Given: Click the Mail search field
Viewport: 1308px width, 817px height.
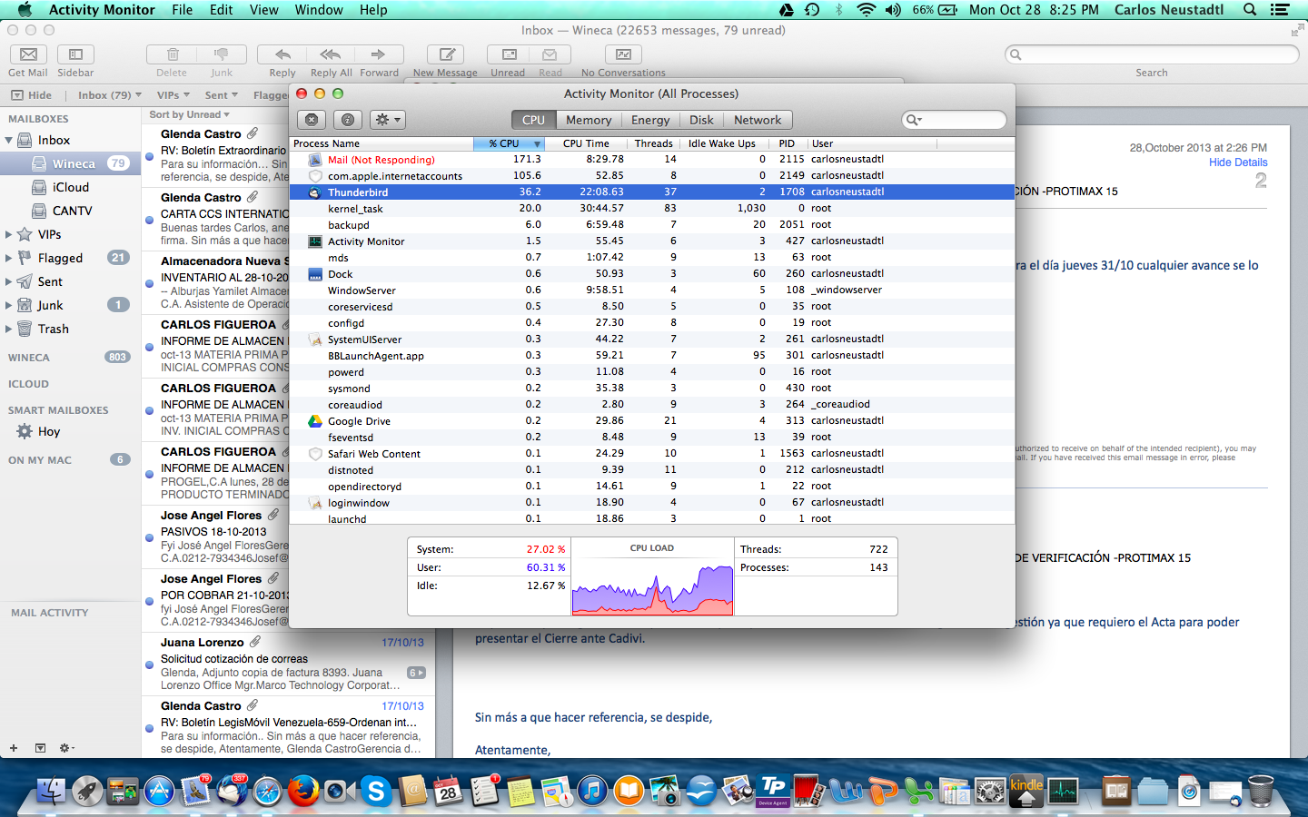Looking at the screenshot, I should tap(1152, 54).
